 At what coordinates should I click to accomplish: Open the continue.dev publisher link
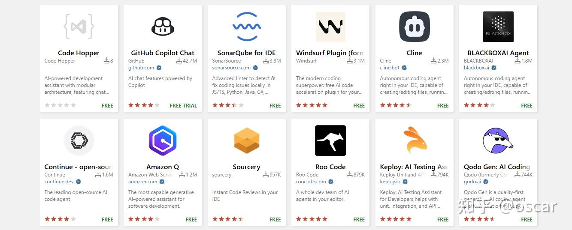pyautogui.click(x=59, y=182)
